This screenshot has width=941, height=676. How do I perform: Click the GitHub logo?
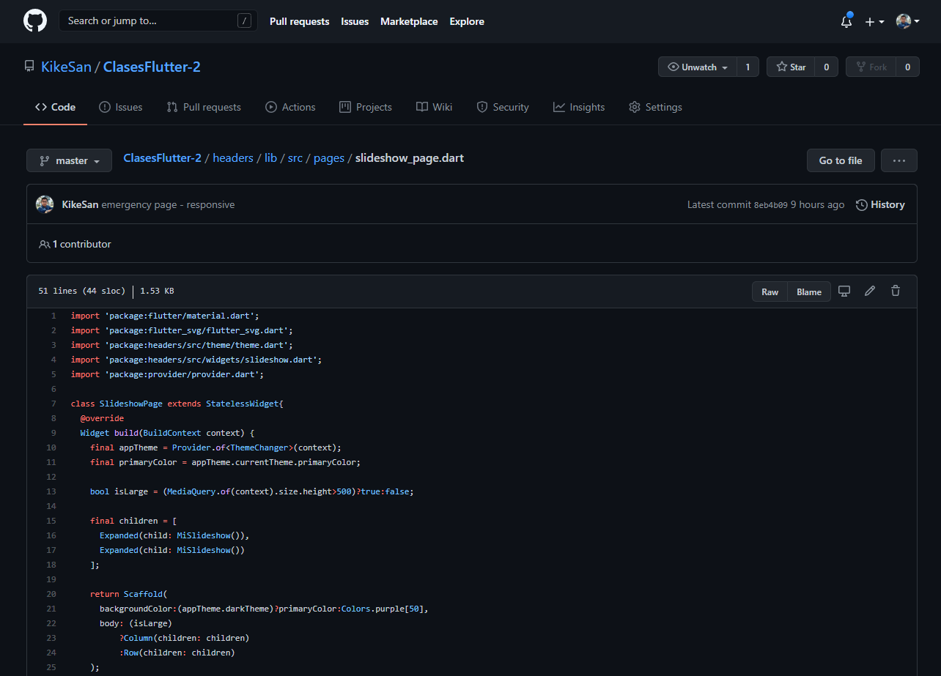tap(34, 21)
